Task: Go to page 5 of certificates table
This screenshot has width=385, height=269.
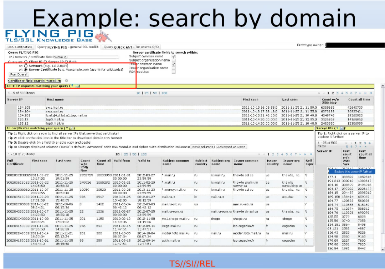Action: (x=287, y=154)
